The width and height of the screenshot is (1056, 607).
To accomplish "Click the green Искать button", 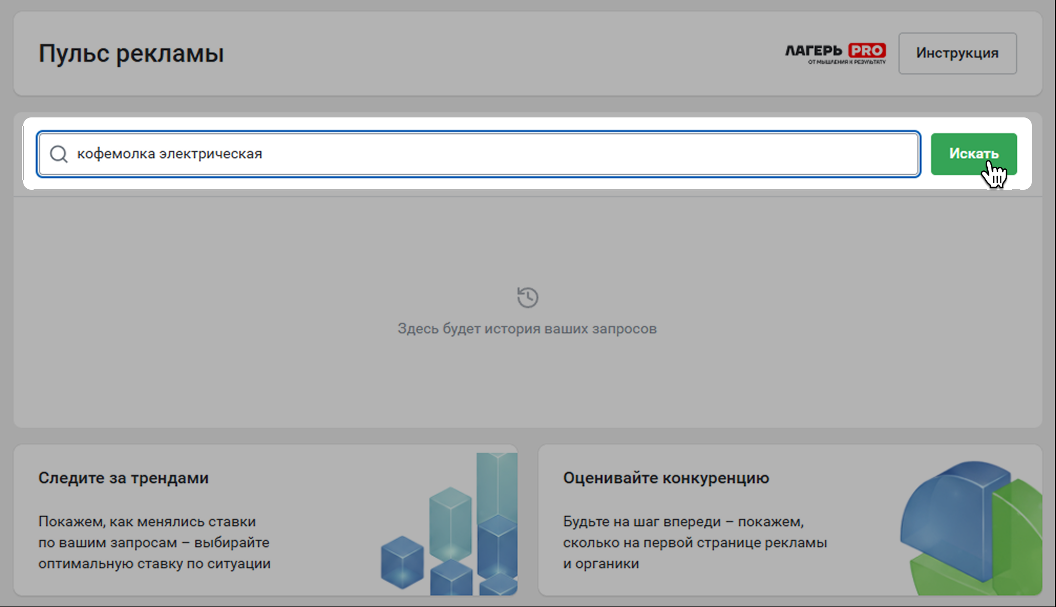I will [973, 154].
